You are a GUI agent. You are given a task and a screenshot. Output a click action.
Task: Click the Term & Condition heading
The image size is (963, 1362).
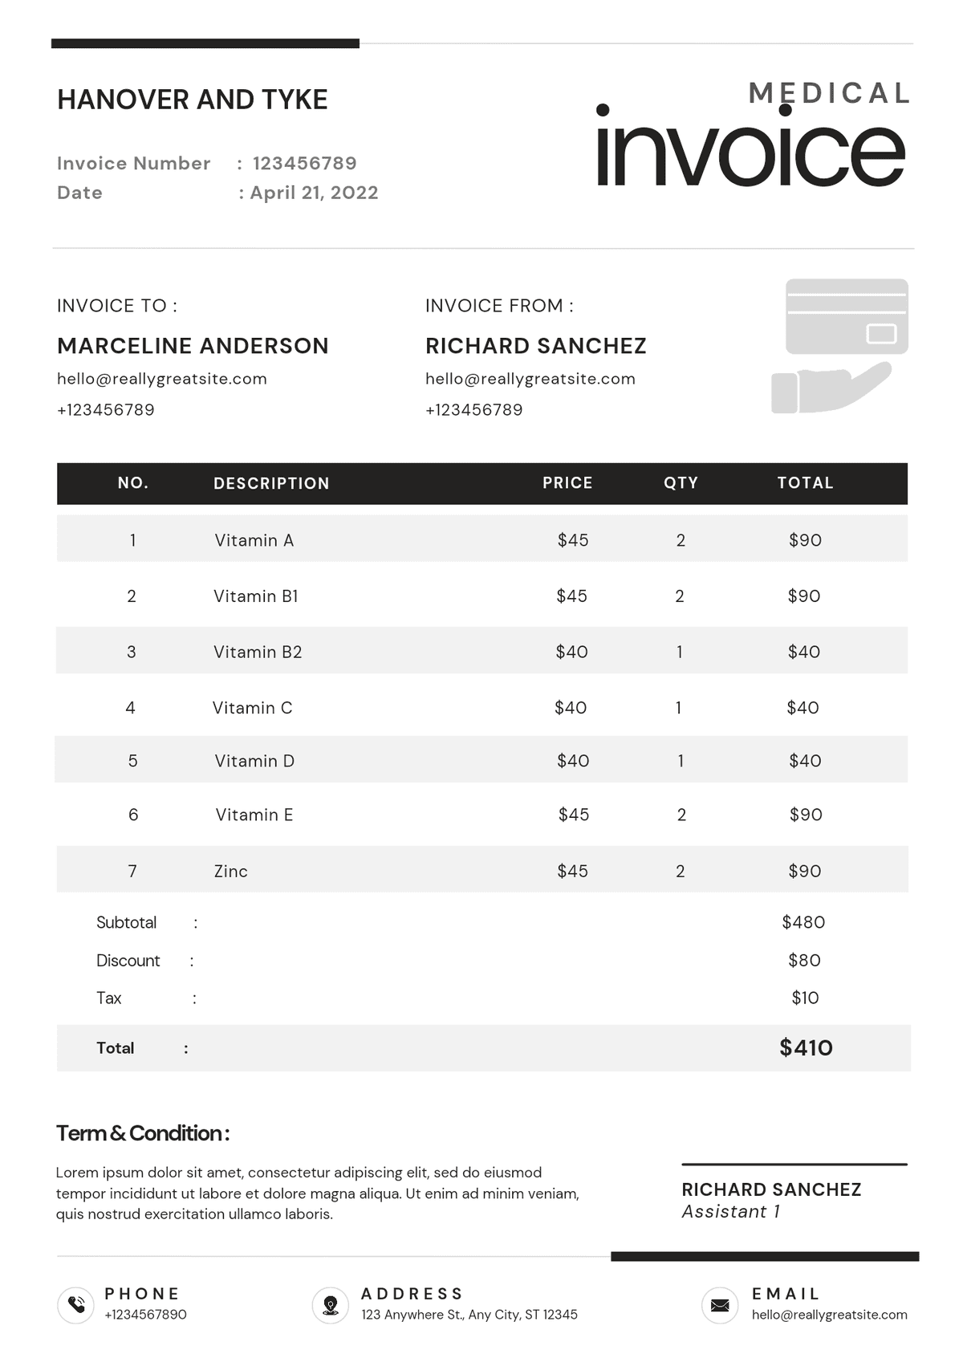143,1133
